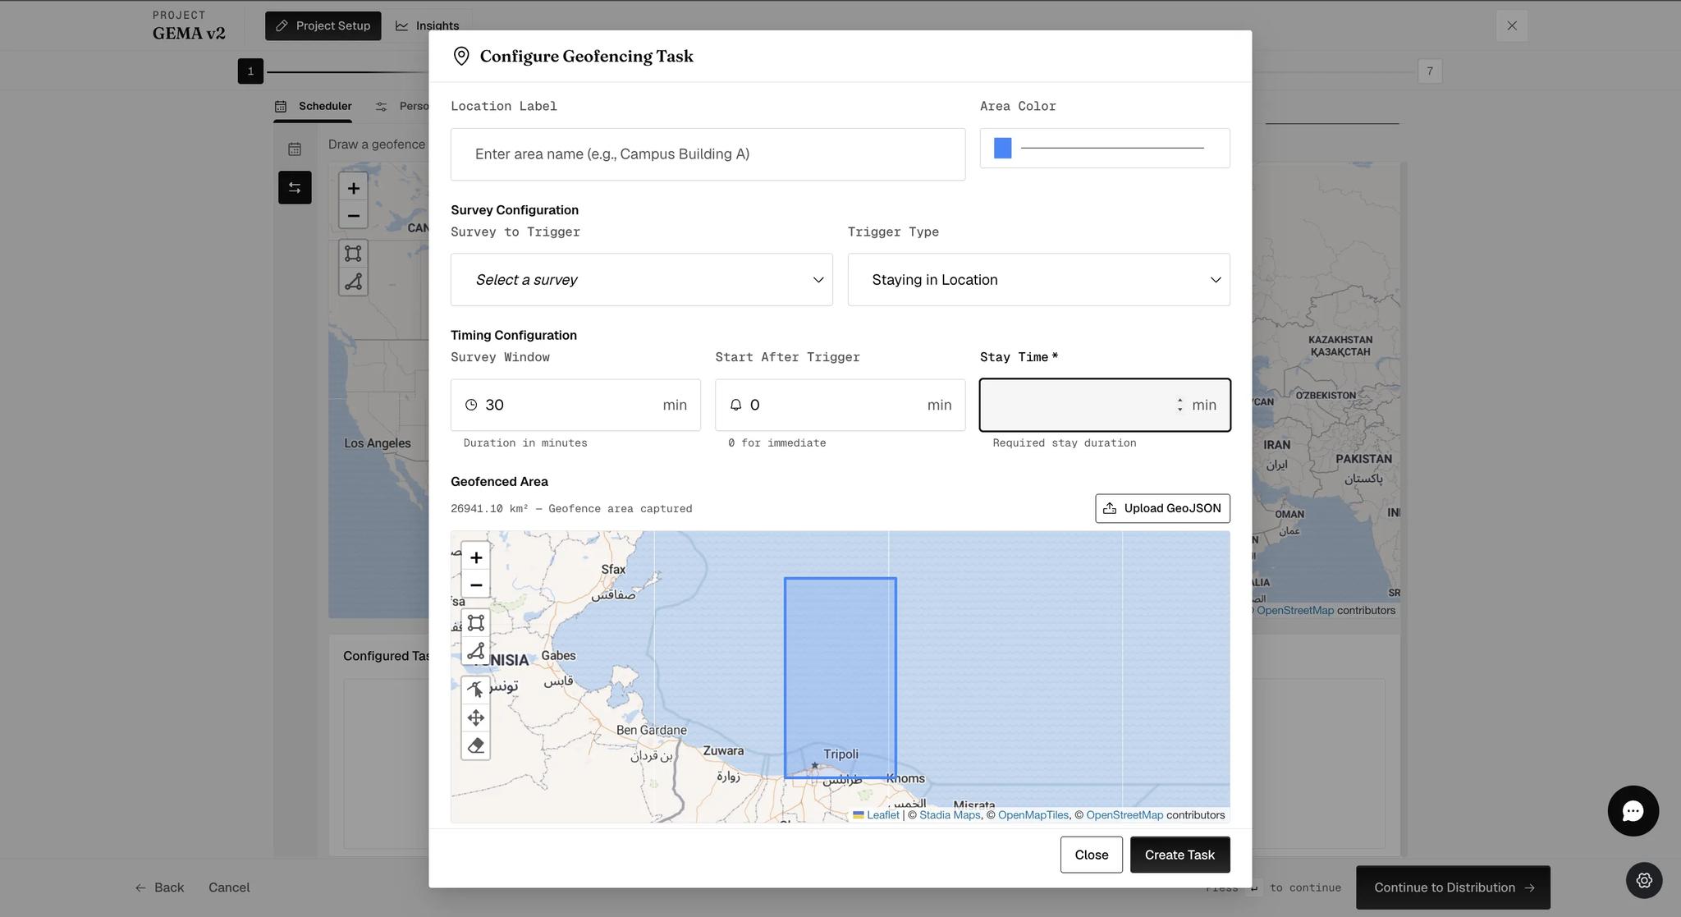Open the Trigger Type dropdown
Image resolution: width=1681 pixels, height=917 pixels.
[1039, 280]
